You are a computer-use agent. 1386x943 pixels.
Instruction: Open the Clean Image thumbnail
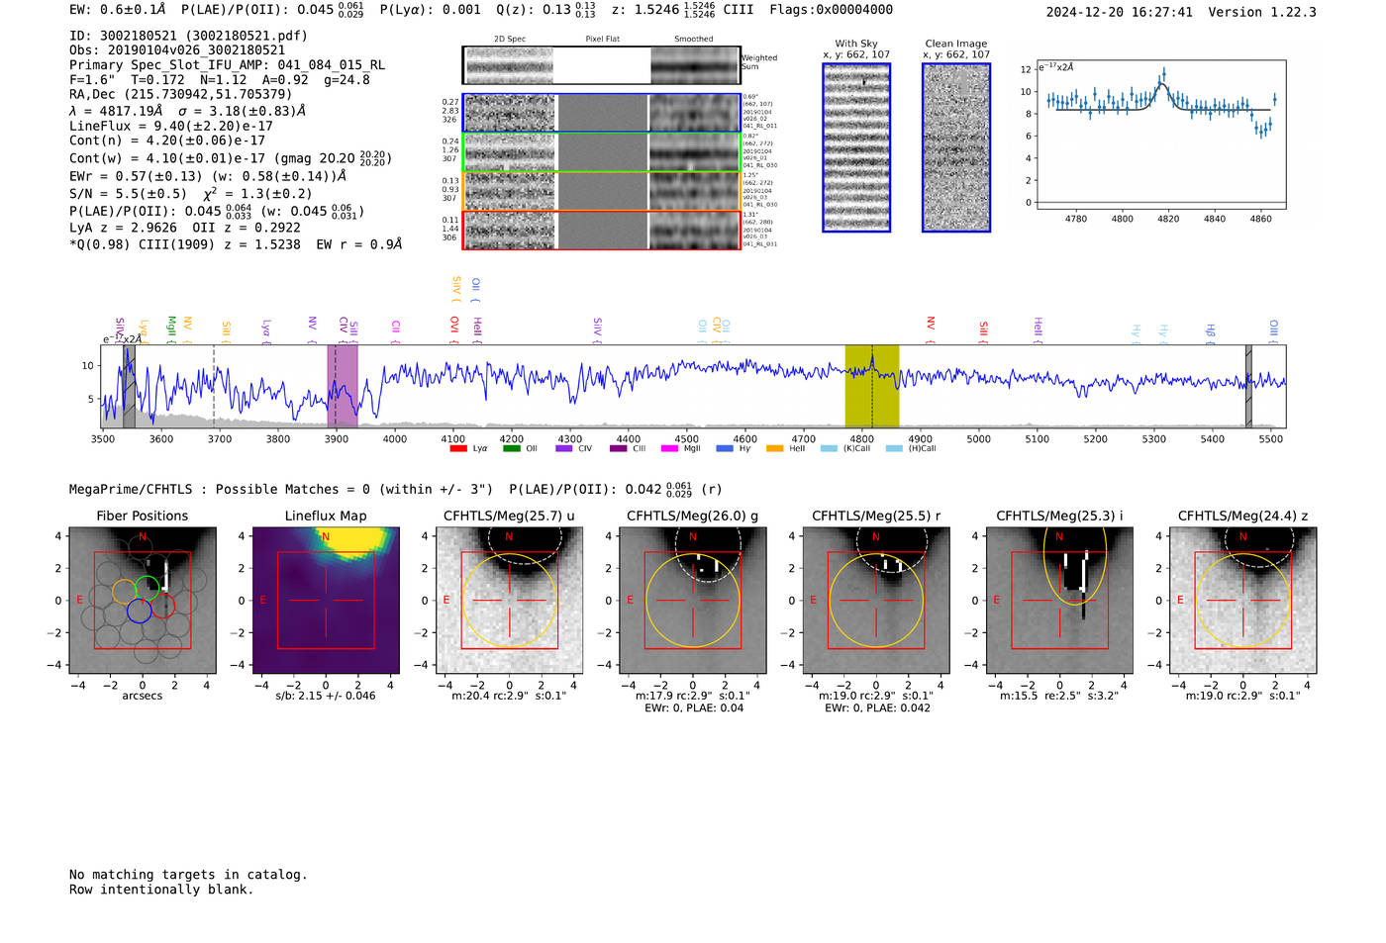(956, 147)
